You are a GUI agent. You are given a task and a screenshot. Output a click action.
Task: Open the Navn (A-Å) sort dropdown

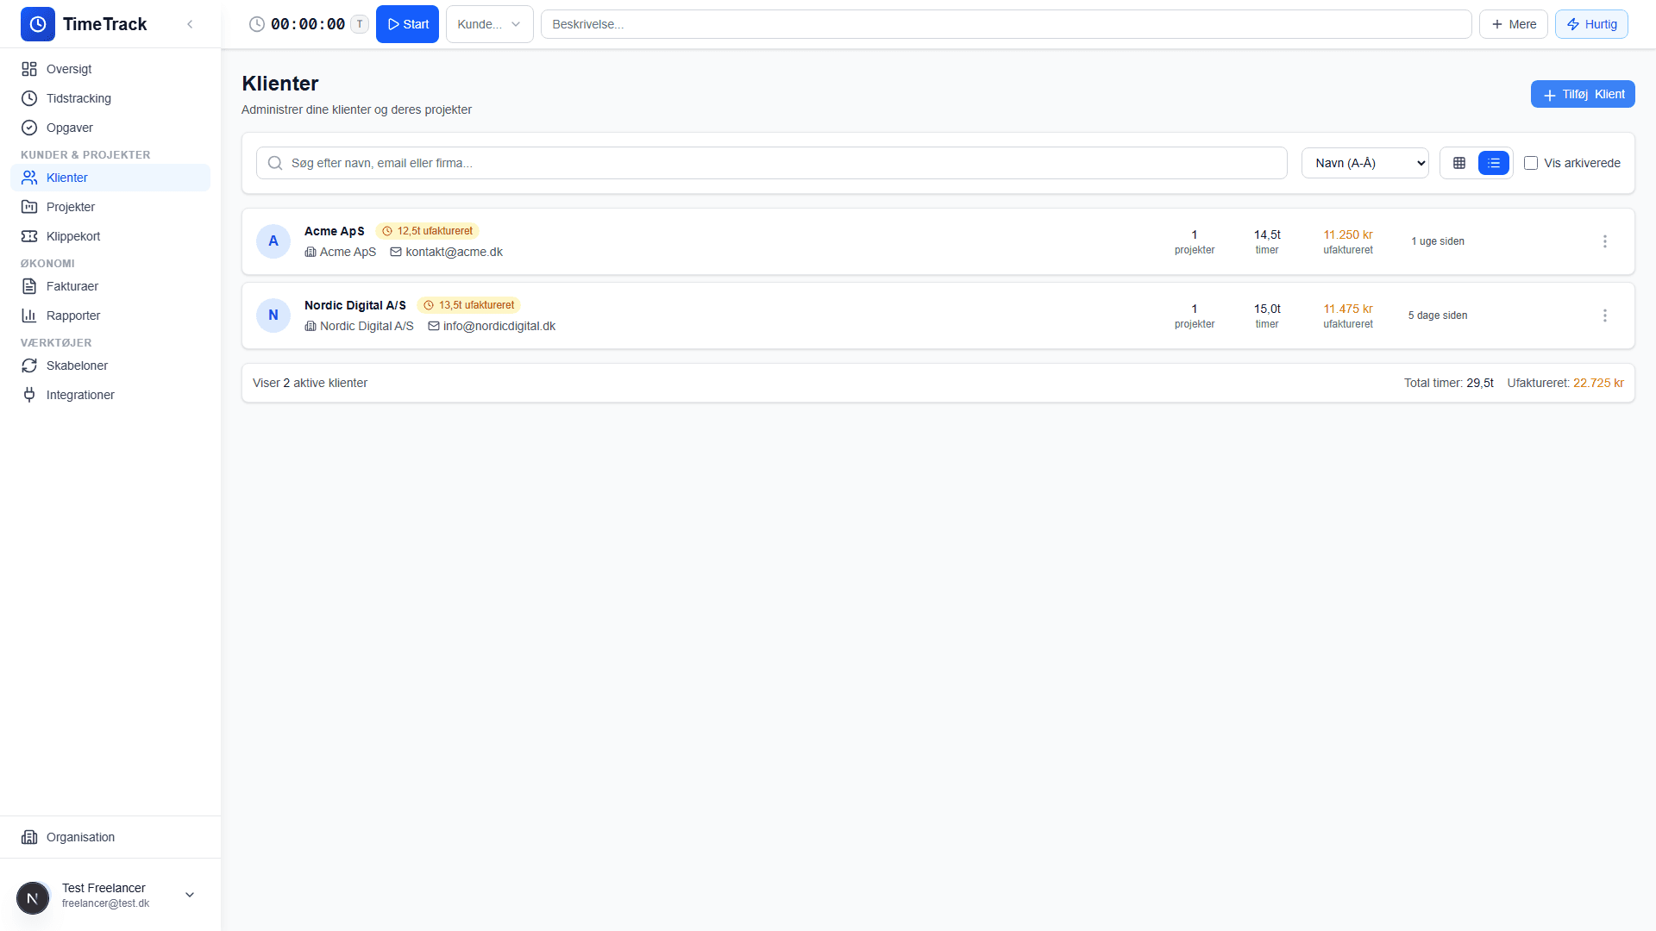(x=1364, y=163)
